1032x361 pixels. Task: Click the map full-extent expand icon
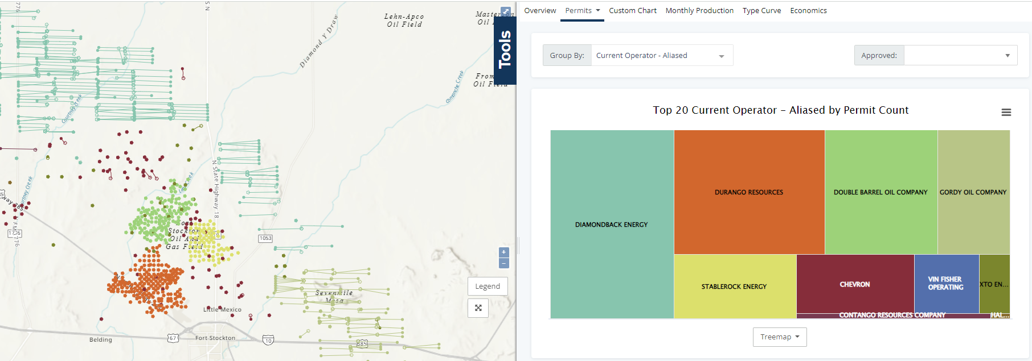pyautogui.click(x=478, y=308)
